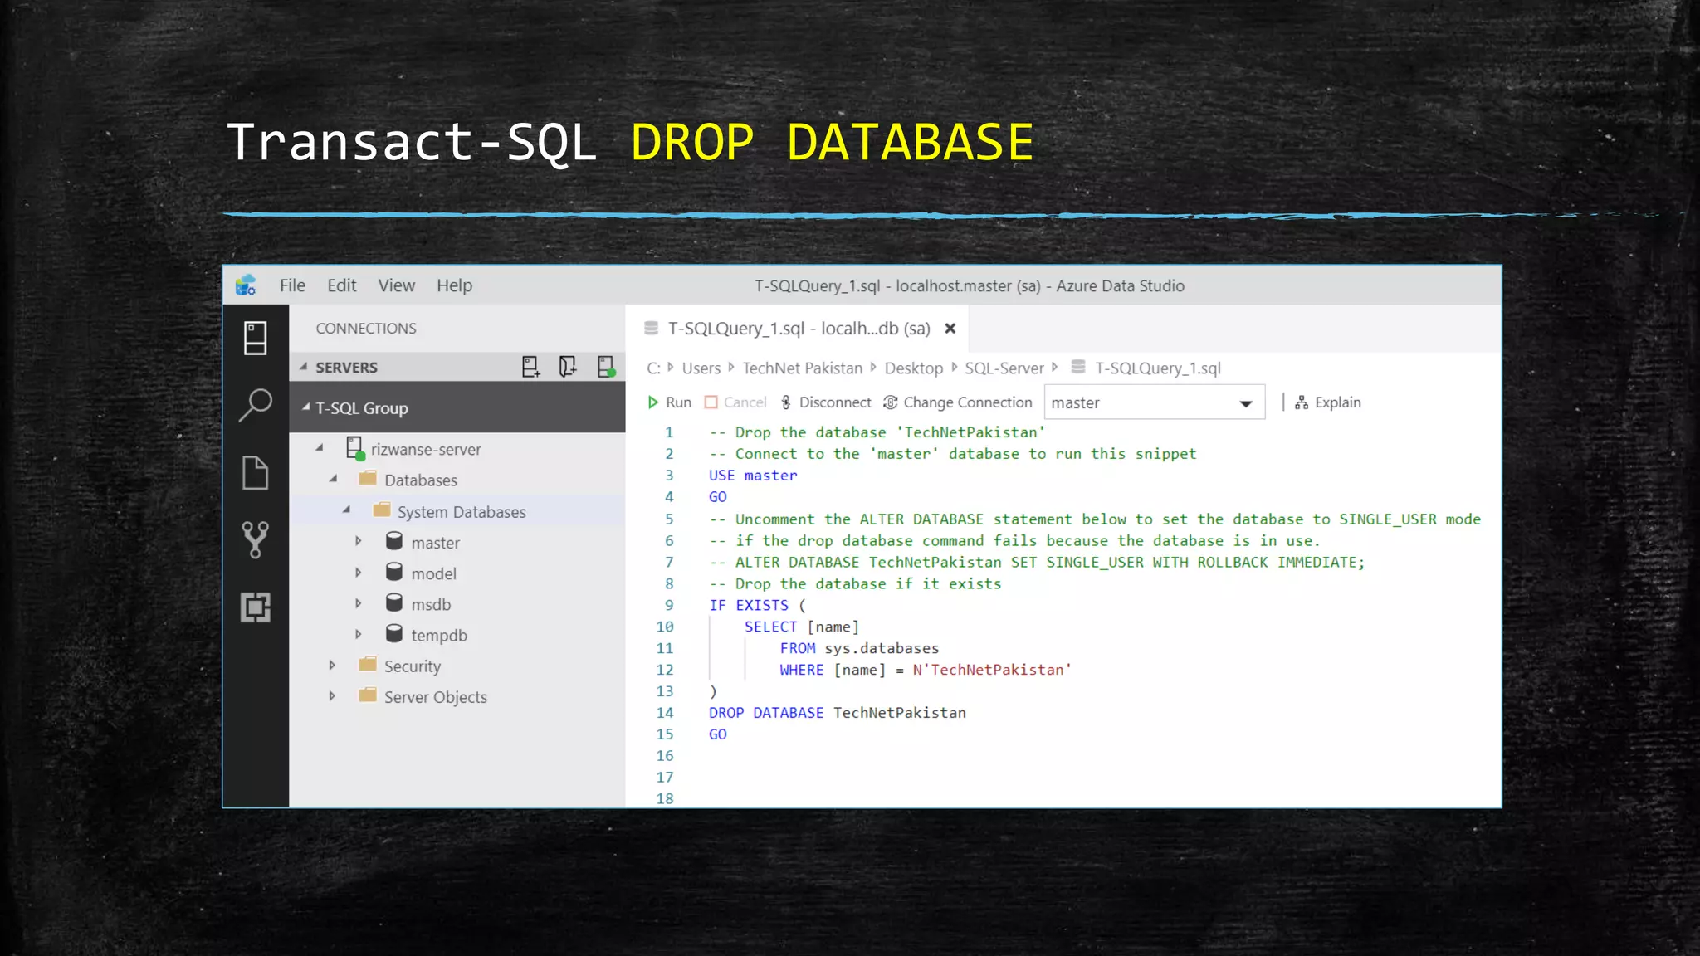Click the SQL-Server breadcrumb segment
The width and height of the screenshot is (1700, 956).
coord(1004,368)
